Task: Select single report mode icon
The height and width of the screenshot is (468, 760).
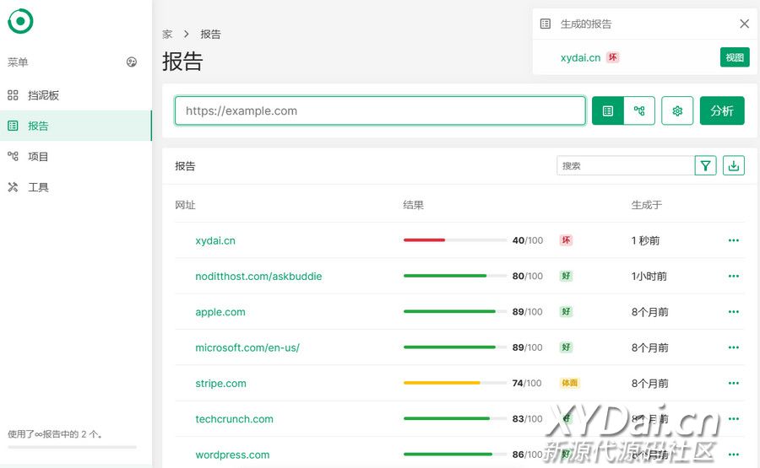Action: 608,110
